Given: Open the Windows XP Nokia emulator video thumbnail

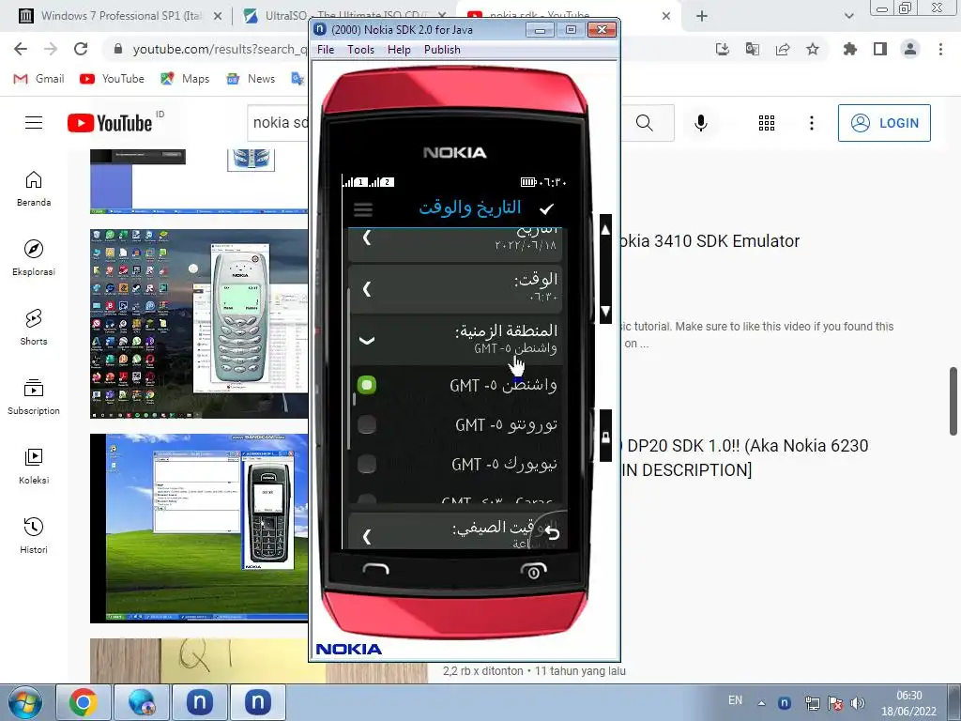Looking at the screenshot, I should (199, 529).
